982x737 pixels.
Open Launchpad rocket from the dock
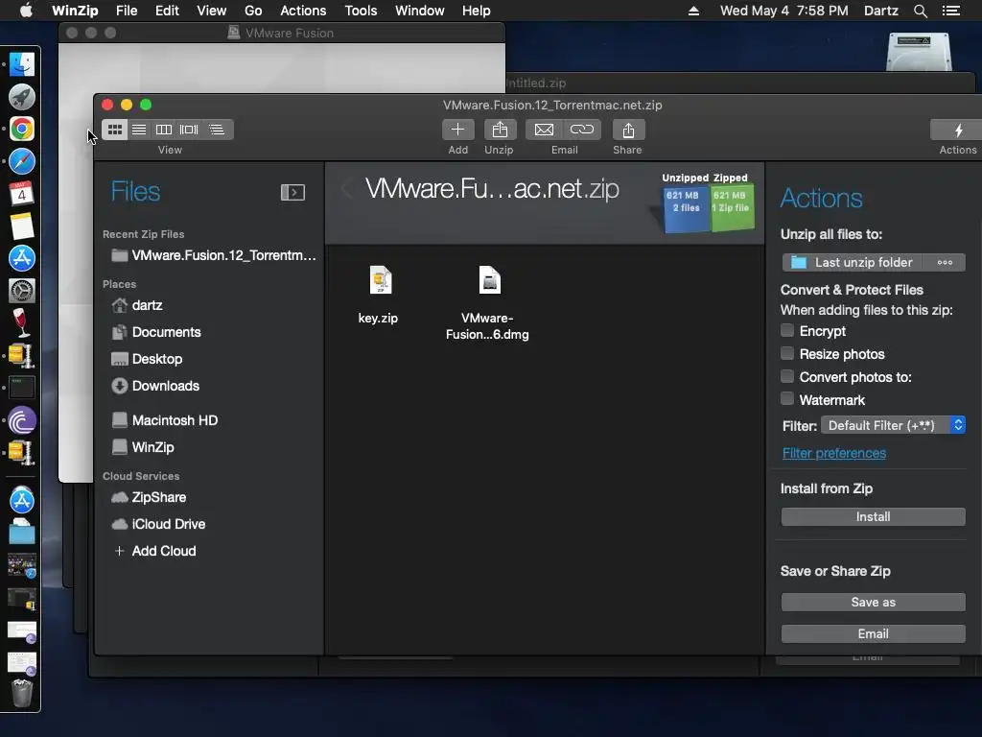click(22, 97)
